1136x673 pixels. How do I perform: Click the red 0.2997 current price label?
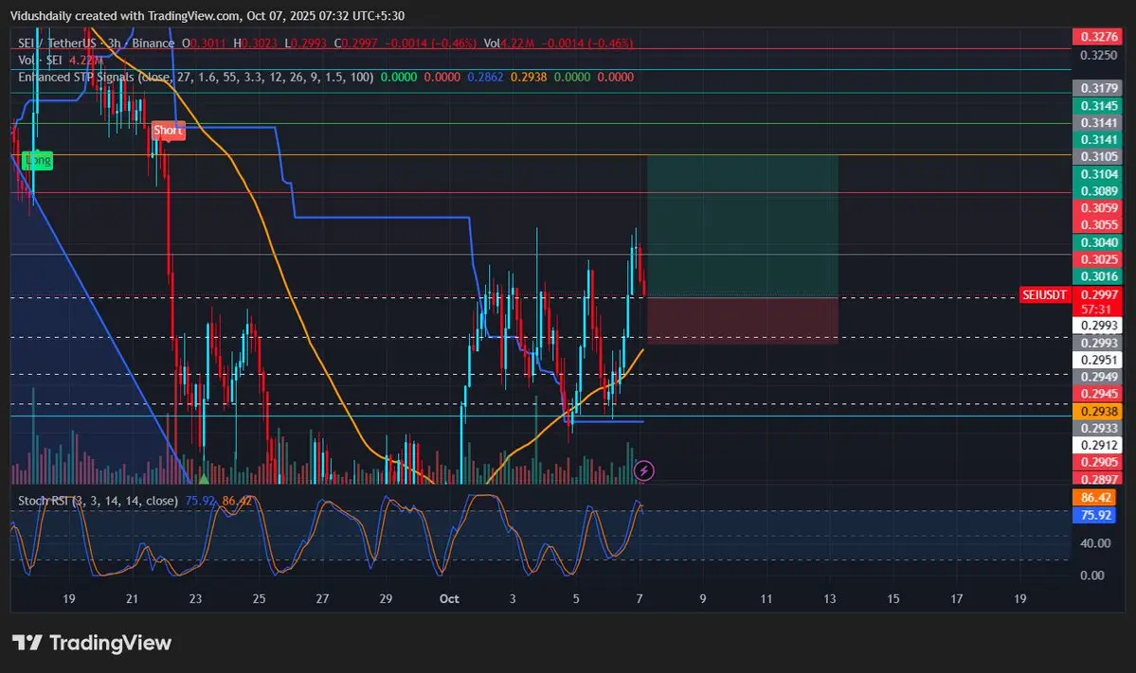[x=1098, y=294]
